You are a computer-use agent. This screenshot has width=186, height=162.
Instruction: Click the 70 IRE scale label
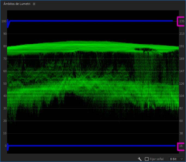tap(5, 59)
